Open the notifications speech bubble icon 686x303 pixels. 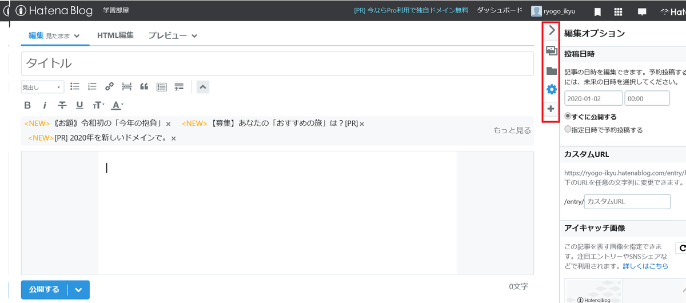point(642,11)
